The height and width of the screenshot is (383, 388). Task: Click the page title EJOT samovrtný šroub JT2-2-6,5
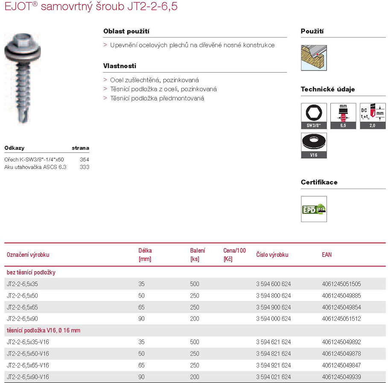click(91, 6)
